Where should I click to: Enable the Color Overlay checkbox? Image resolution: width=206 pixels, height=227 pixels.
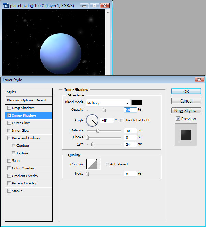coord(9,168)
